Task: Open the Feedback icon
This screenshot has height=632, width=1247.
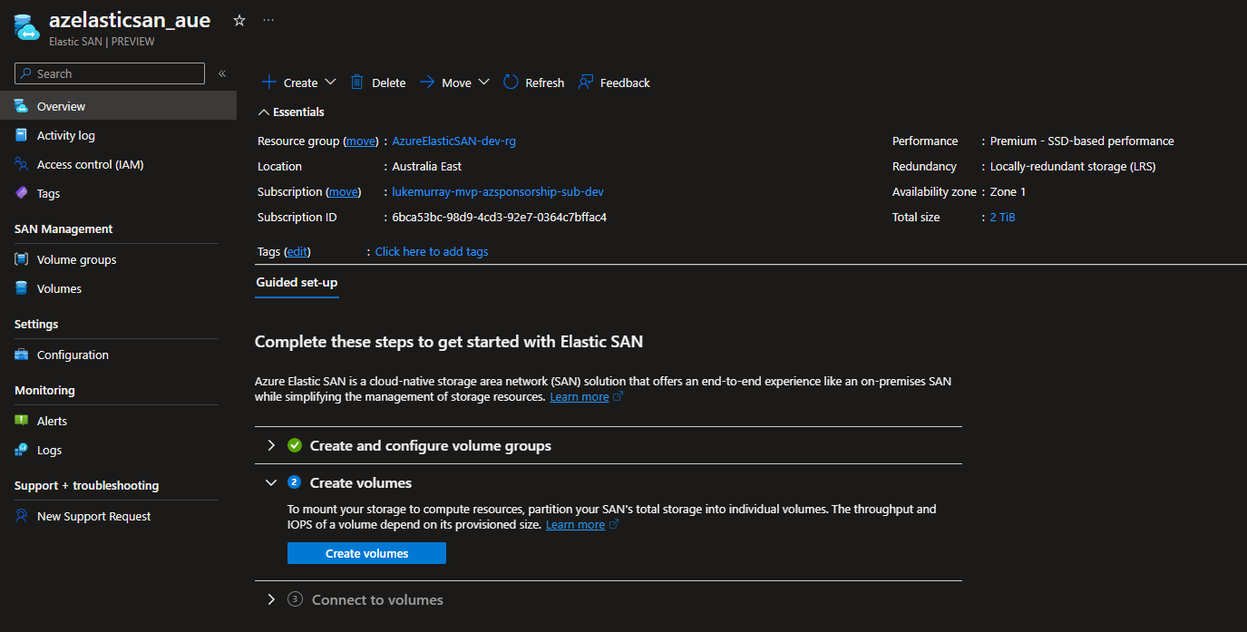Action: click(x=586, y=82)
